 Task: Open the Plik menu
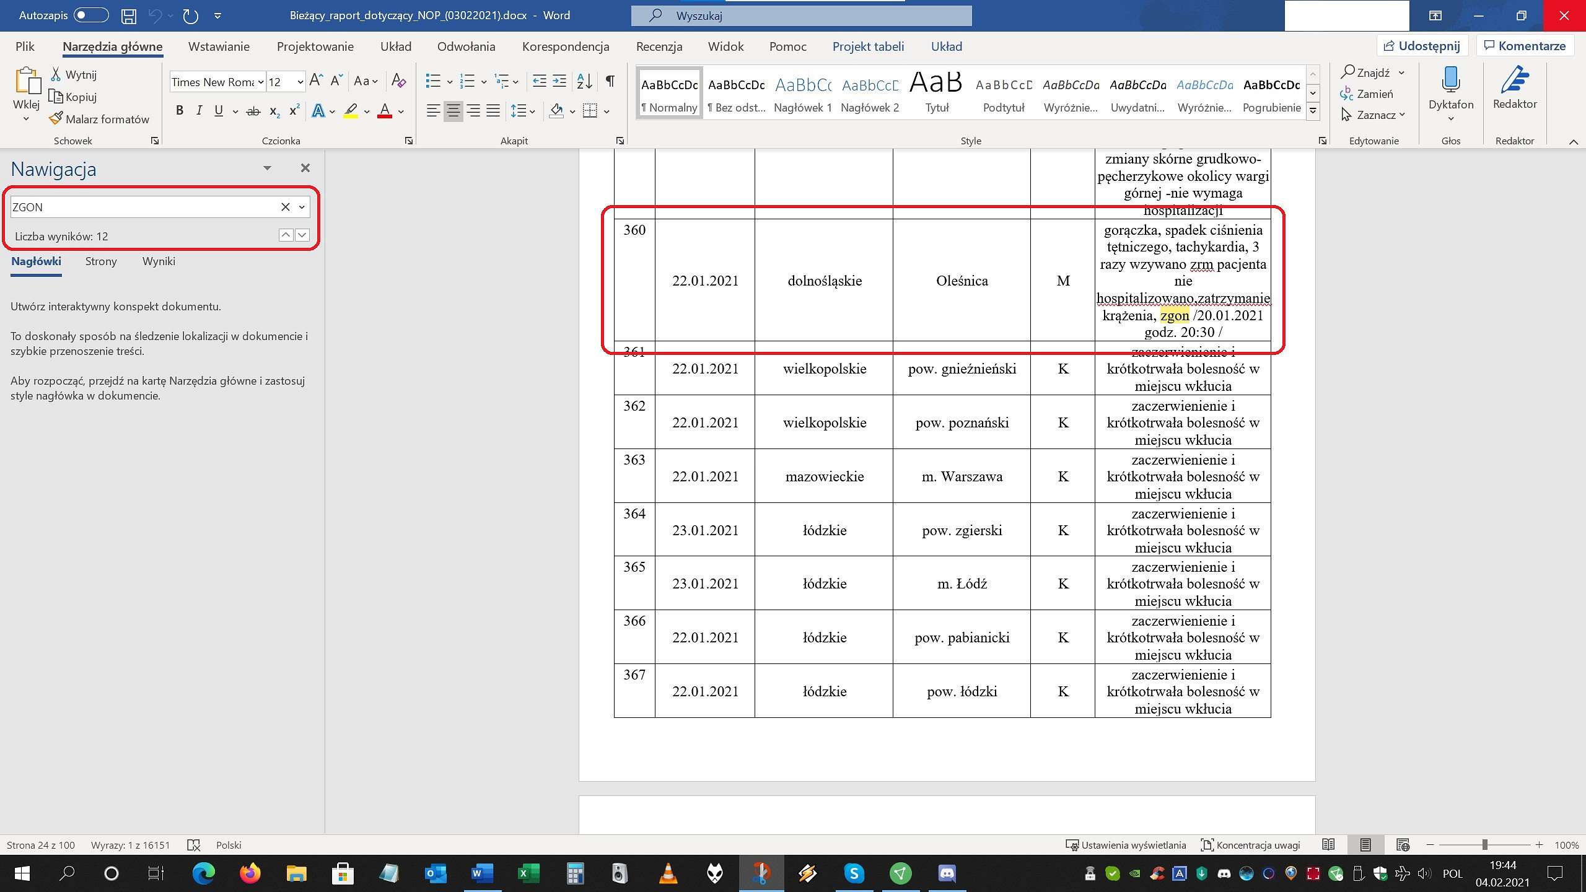25,46
